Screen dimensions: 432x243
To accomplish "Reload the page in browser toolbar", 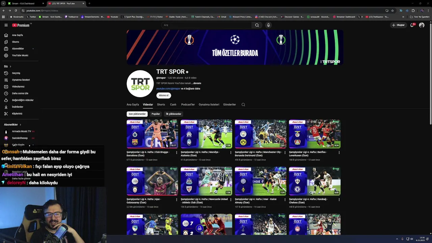I will coord(16,10).
